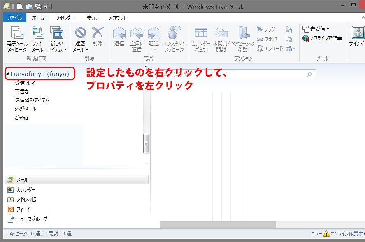Click the 未開封/開封 button
Viewport: 365px width, 242px height.
point(221,39)
